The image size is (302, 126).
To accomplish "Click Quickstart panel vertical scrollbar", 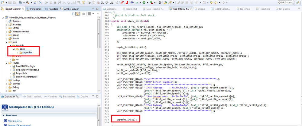I will click(x=99, y=116).
